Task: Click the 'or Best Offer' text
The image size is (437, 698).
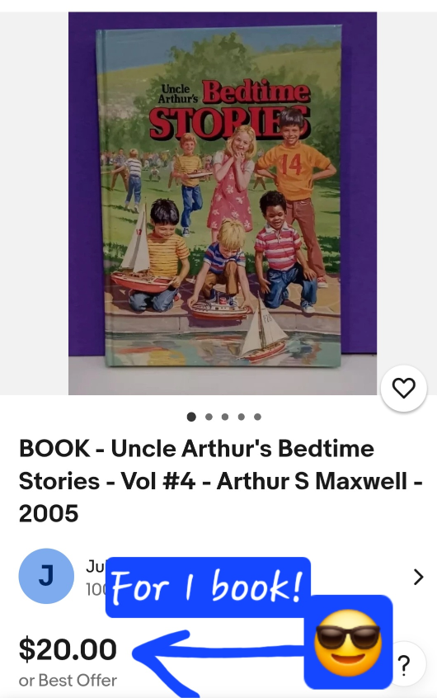Action: [x=68, y=680]
